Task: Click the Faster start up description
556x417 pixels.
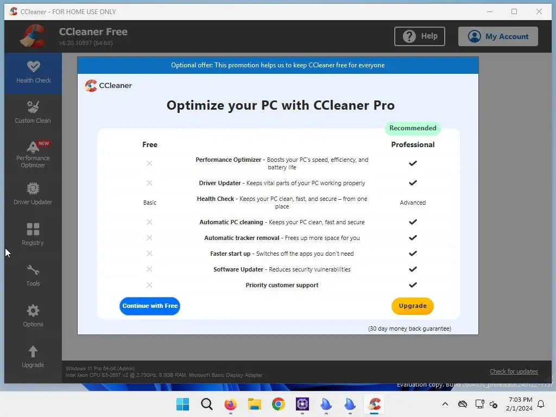Action: tap(282, 254)
